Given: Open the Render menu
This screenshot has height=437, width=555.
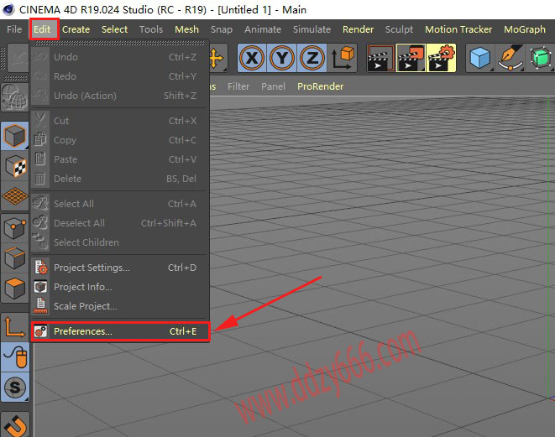Looking at the screenshot, I should pos(358,29).
